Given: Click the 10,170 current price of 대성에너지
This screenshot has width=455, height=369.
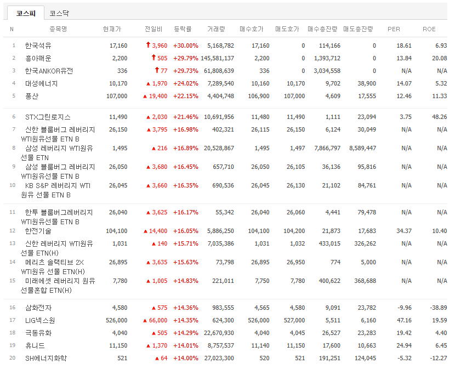Looking at the screenshot, I should (118, 83).
